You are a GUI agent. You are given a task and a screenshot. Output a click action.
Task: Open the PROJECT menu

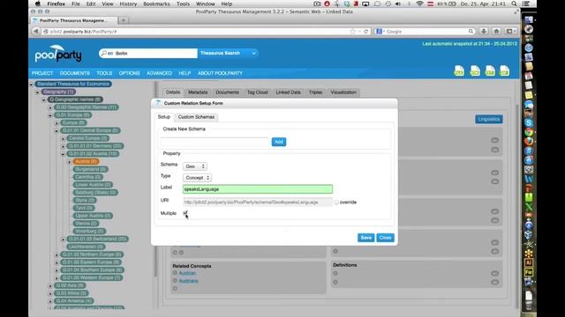(x=42, y=73)
